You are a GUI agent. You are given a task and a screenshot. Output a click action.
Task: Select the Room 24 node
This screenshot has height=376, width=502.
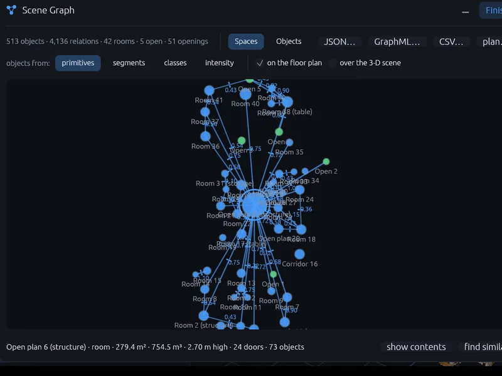pyautogui.click(x=300, y=190)
